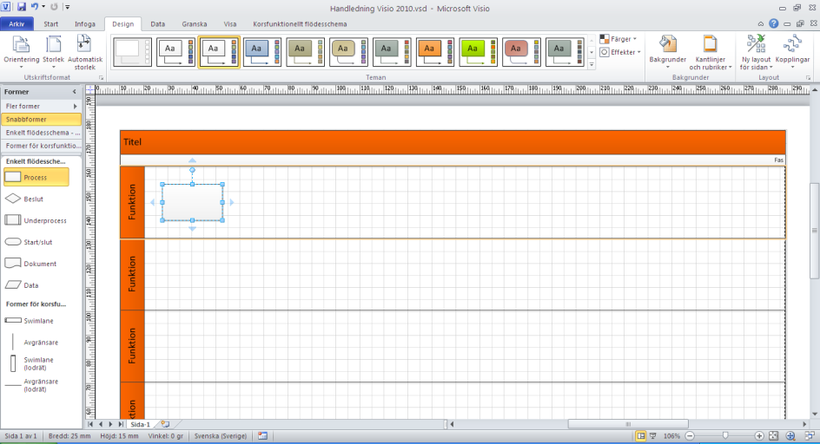Image resolution: width=820 pixels, height=444 pixels.
Task: Switch to the Start ribbon tab
Action: point(50,24)
